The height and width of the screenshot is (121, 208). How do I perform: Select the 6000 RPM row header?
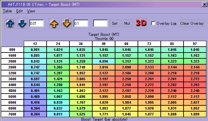(x=12, y=102)
